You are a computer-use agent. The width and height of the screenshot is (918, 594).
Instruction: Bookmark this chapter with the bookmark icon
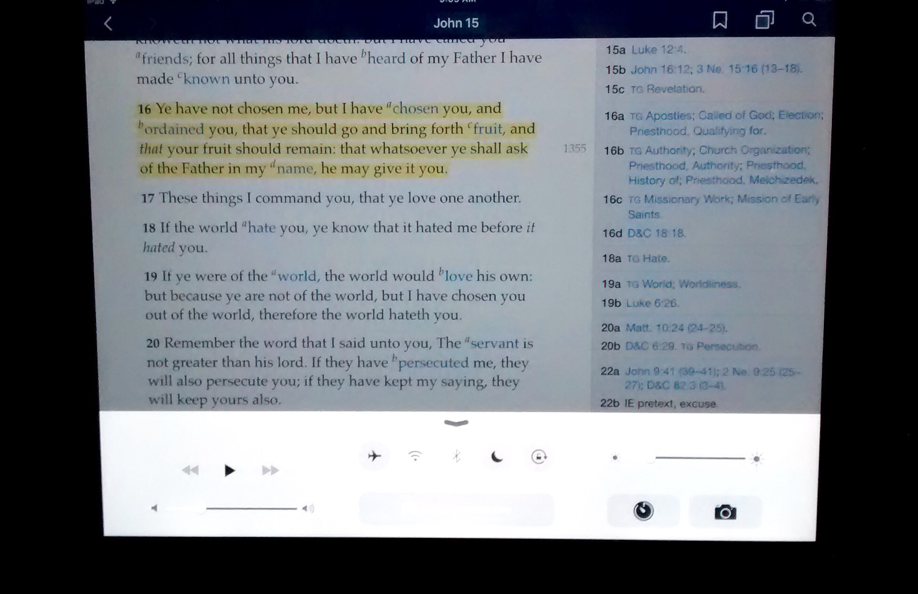[720, 20]
